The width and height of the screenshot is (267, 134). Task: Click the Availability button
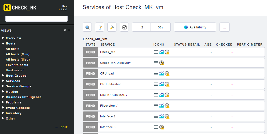[x=195, y=27]
